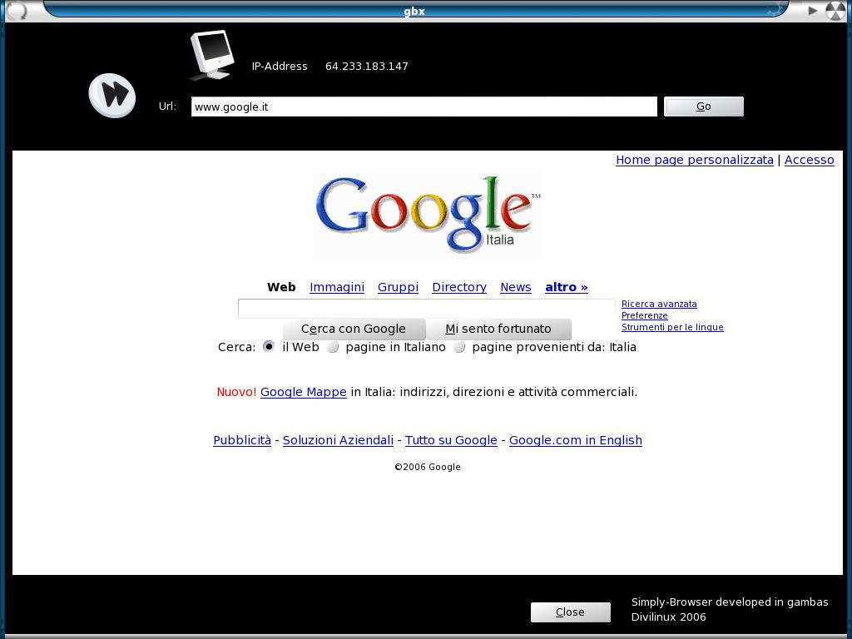Click the Web search tab
The width and height of the screenshot is (852, 639).
pos(281,287)
